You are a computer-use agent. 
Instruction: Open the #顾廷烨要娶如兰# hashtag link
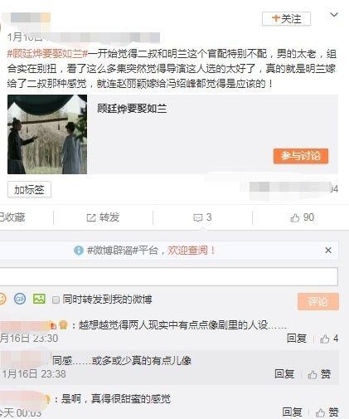click(x=47, y=54)
